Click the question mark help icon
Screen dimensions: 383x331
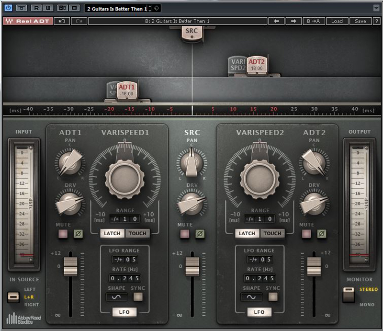(378, 21)
